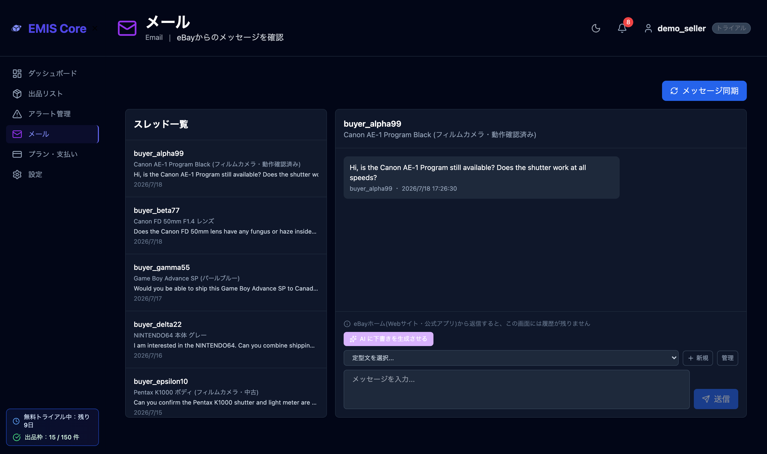Viewport: 767px width, 454px height.
Task: Generate AI draft with AI に下書きを生成させる
Action: tap(388, 339)
